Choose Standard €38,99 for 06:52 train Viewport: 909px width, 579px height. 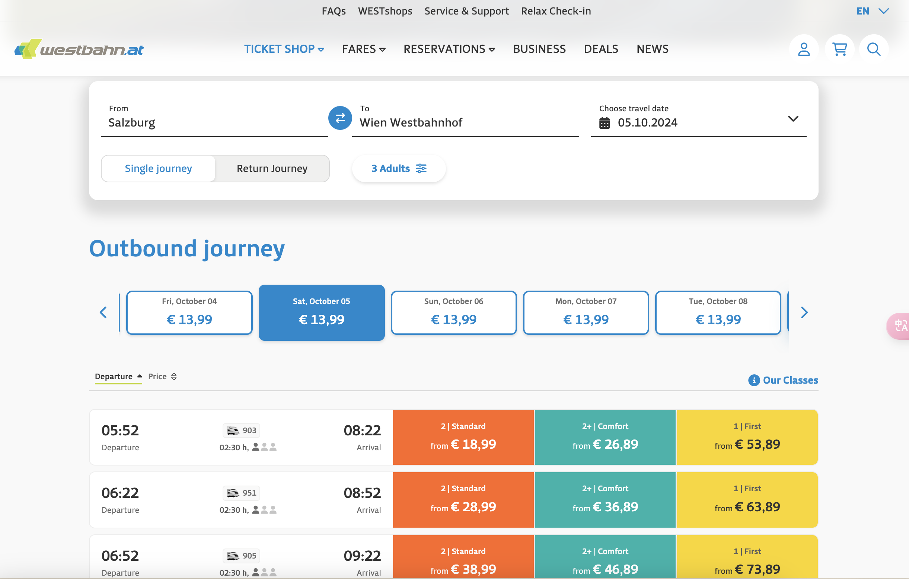coord(463,557)
